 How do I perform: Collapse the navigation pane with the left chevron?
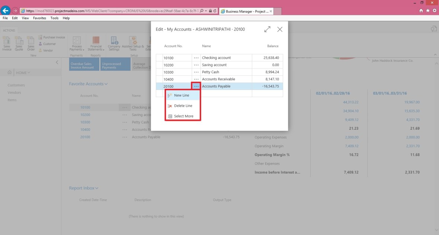pos(57,62)
